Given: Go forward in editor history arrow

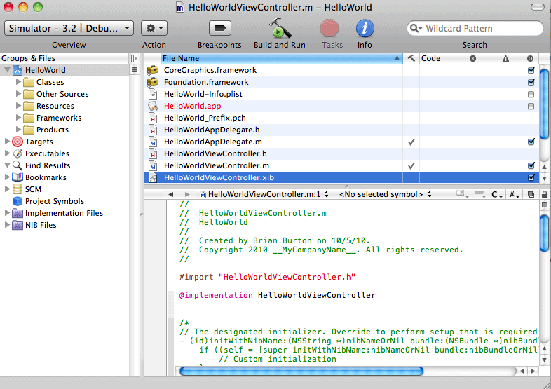Looking at the screenshot, I should pyautogui.click(x=187, y=194).
